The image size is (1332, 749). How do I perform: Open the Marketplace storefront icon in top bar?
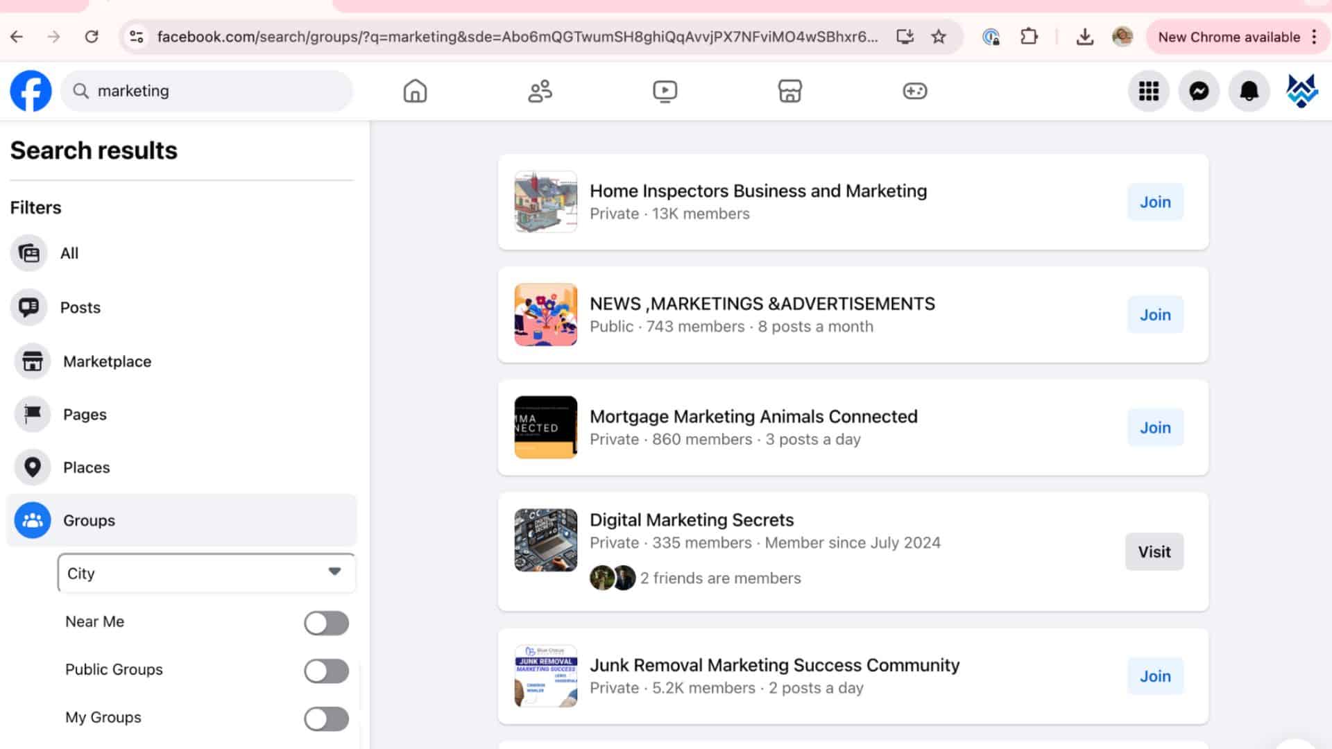(x=789, y=91)
